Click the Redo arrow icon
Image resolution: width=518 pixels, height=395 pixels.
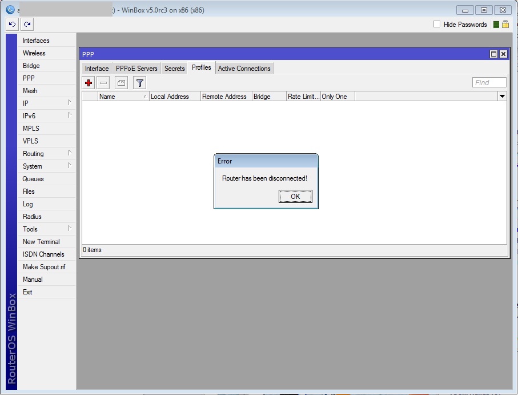point(27,24)
